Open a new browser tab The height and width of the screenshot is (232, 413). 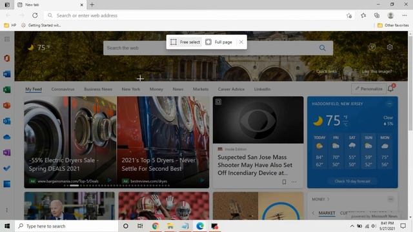(92, 5)
